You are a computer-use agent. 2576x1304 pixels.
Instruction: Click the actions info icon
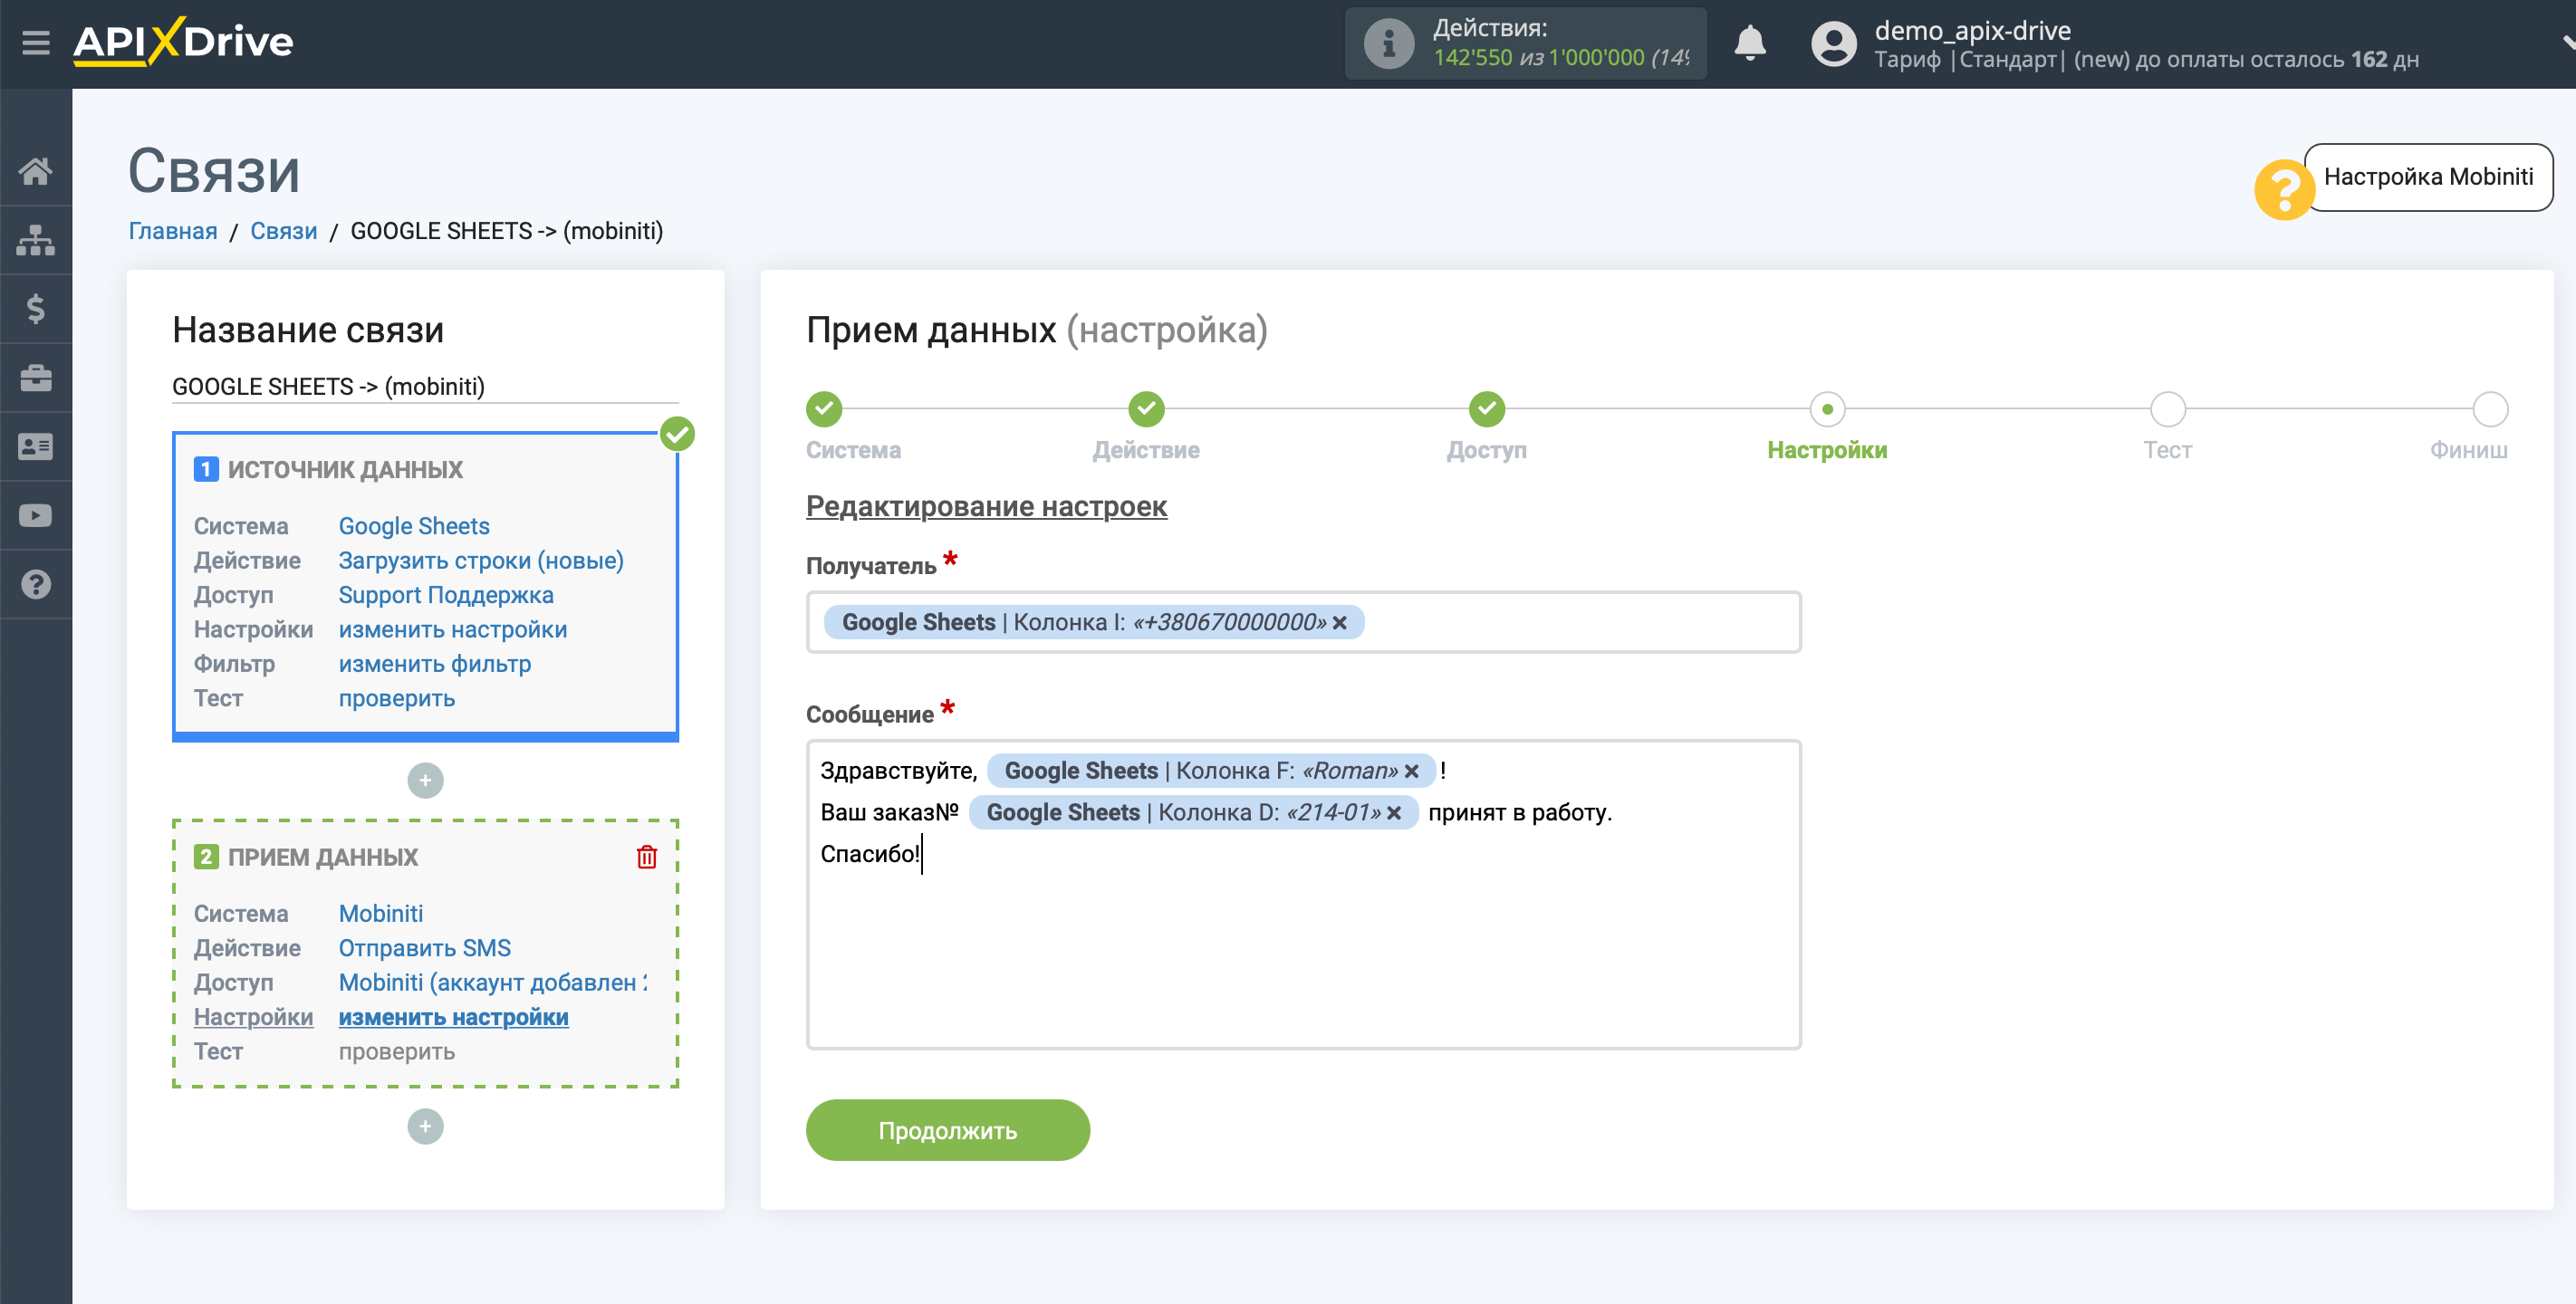(1388, 44)
